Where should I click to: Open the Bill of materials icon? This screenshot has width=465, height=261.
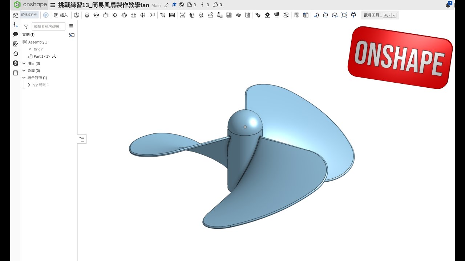(x=306, y=15)
